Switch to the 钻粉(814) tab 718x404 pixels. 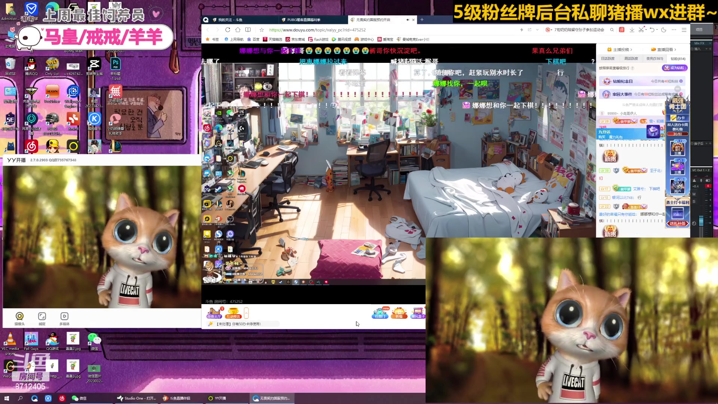click(678, 59)
